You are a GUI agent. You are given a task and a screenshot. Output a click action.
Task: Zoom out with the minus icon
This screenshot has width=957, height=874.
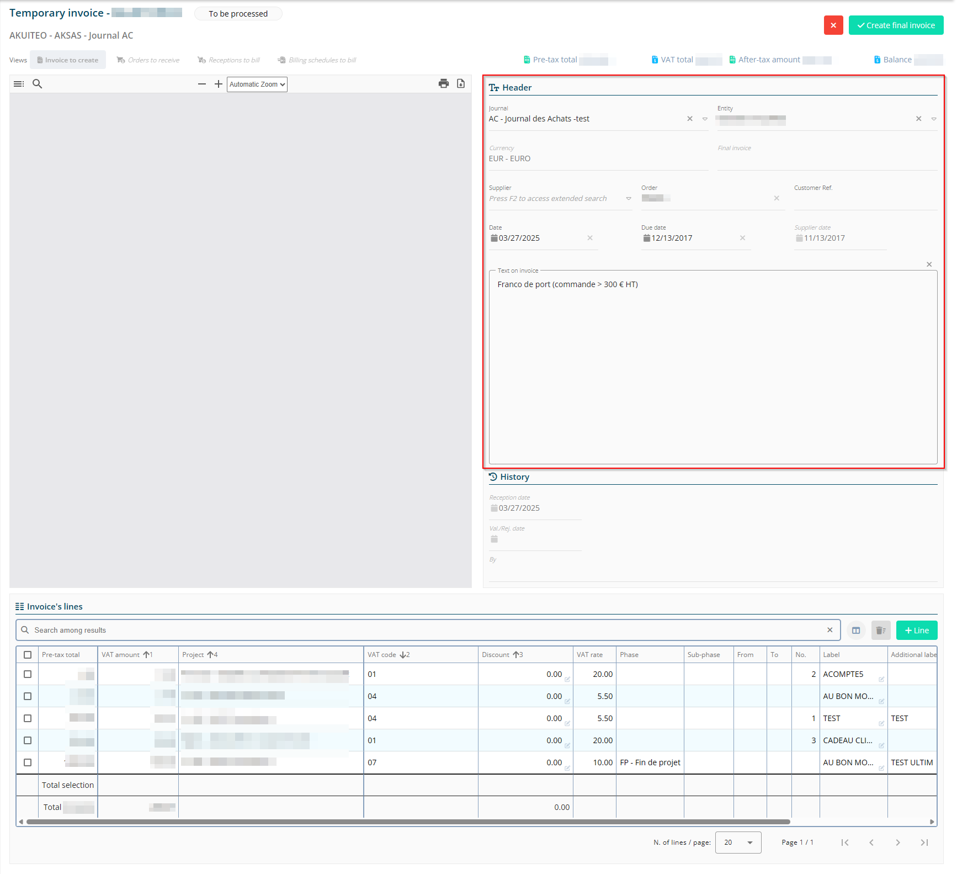[202, 84]
